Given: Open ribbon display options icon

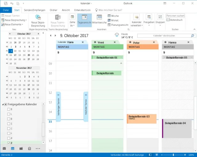Looking at the screenshot, I should (x=165, y=3).
